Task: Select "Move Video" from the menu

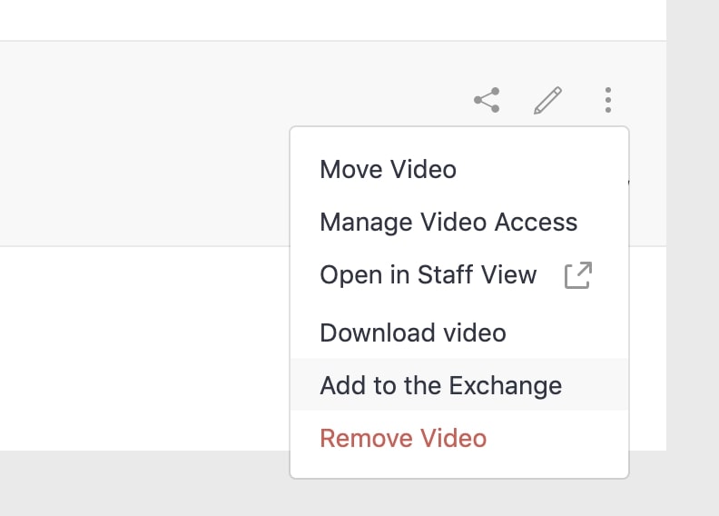Action: point(389,169)
